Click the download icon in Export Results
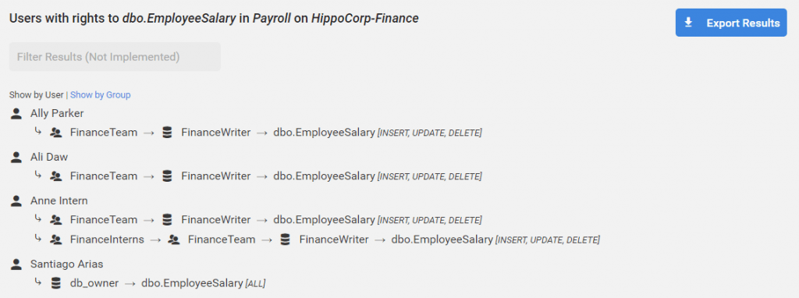The height and width of the screenshot is (298, 799). (x=688, y=23)
